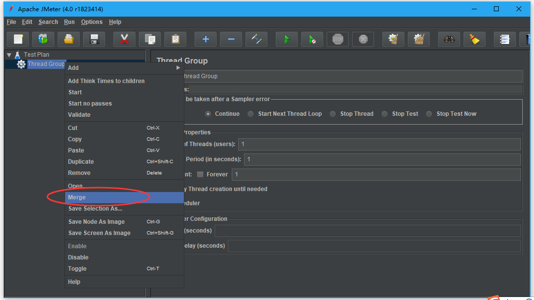Select Duplicate in the context menu
The height and width of the screenshot is (300, 534).
[x=81, y=162]
